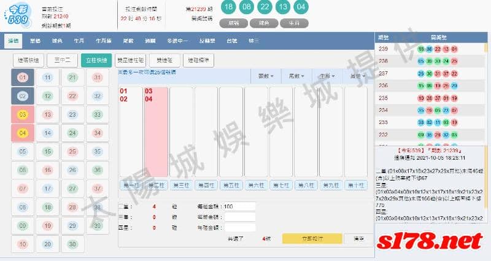Pick number ball 19 in the grid
The width and height of the screenshot is (491, 261).
pos(48,225)
